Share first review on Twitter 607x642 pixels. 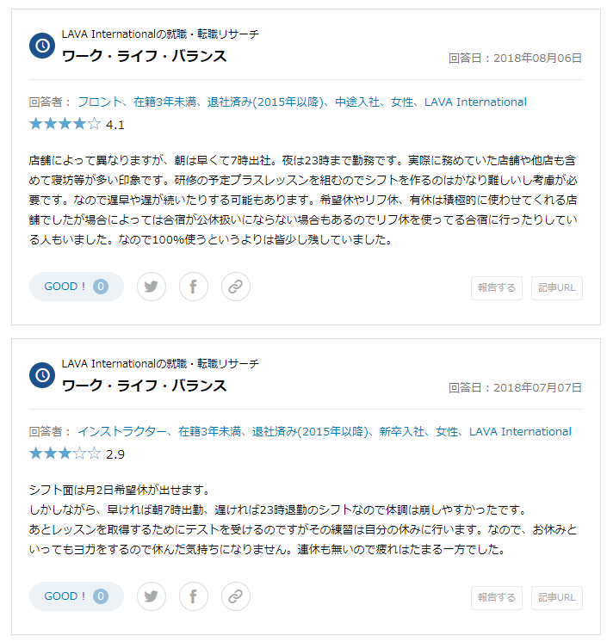tap(152, 287)
